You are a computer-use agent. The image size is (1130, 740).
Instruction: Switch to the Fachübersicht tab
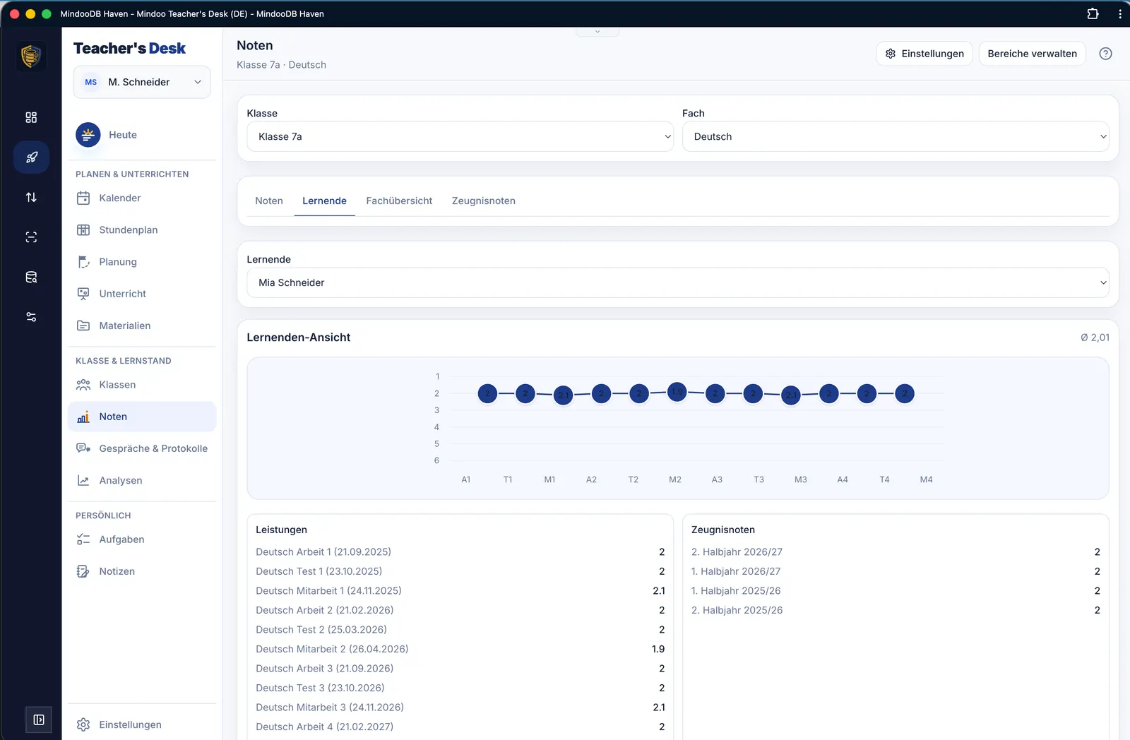pyautogui.click(x=399, y=201)
